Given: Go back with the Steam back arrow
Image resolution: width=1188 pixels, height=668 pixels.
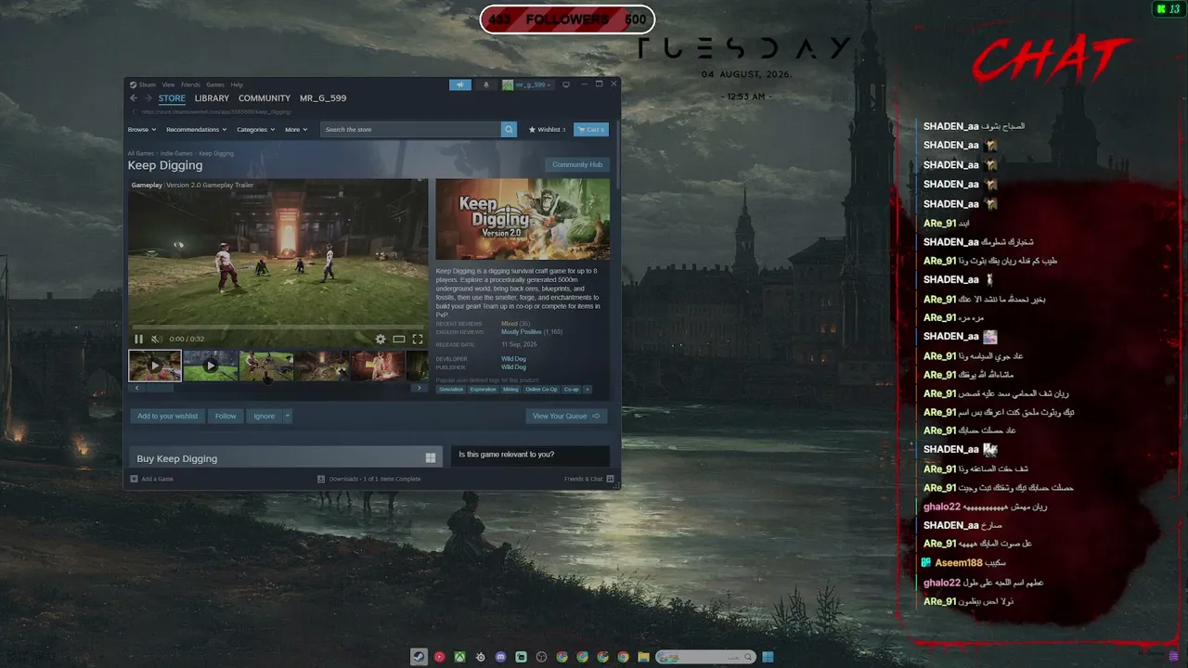Looking at the screenshot, I should coord(134,98).
